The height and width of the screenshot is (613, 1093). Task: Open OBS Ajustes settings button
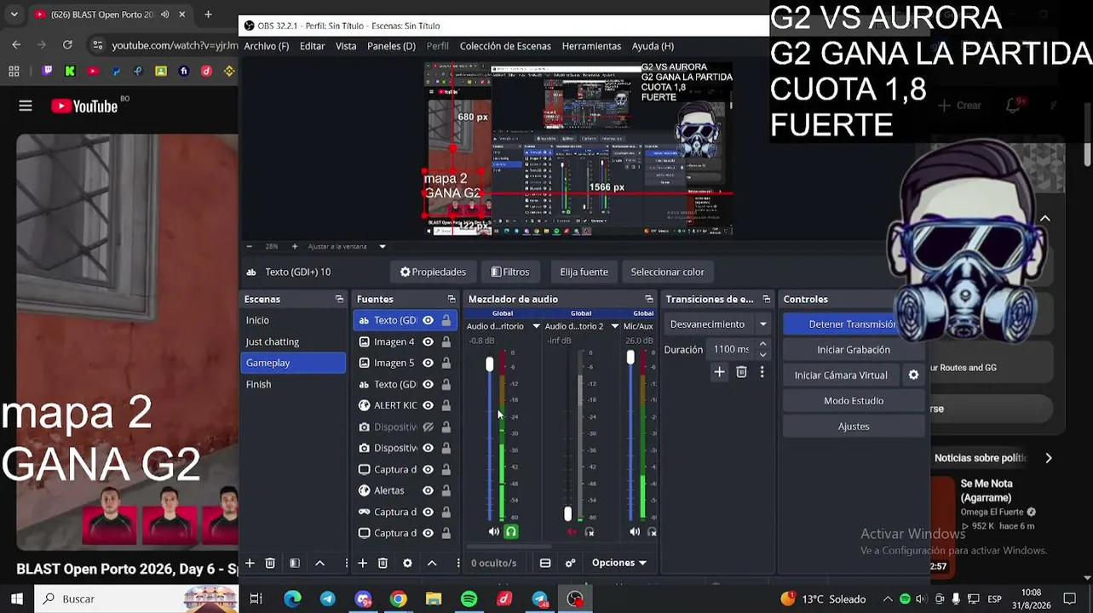854,426
